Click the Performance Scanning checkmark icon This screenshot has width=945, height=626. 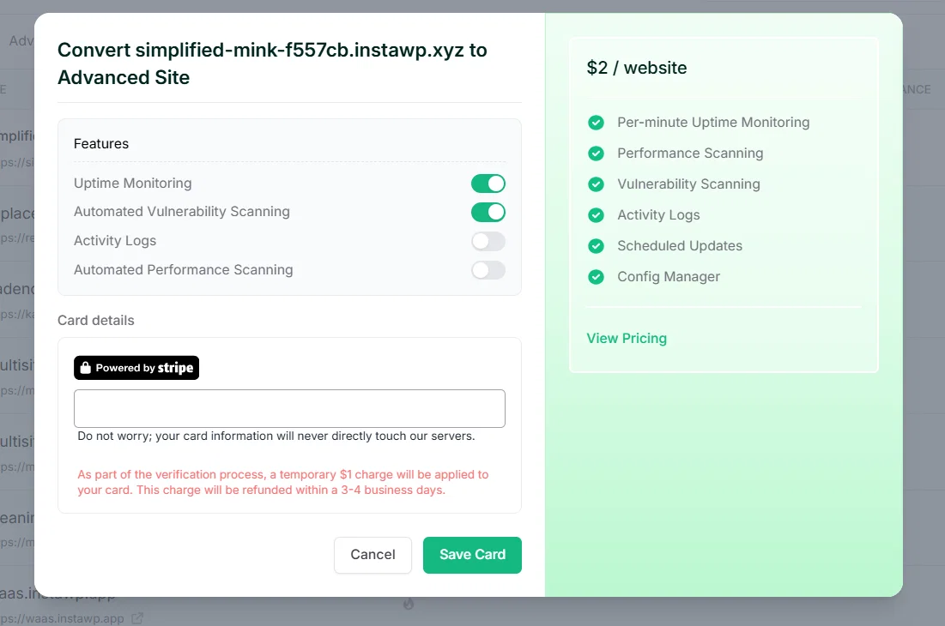pyautogui.click(x=596, y=153)
